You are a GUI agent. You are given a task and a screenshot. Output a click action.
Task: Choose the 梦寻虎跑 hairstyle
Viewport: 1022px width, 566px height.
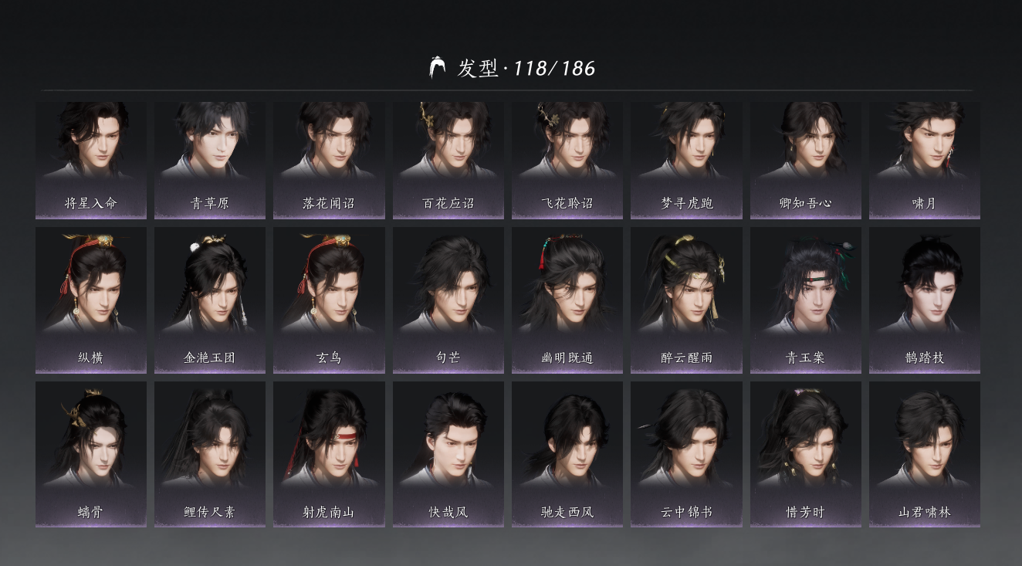[686, 161]
